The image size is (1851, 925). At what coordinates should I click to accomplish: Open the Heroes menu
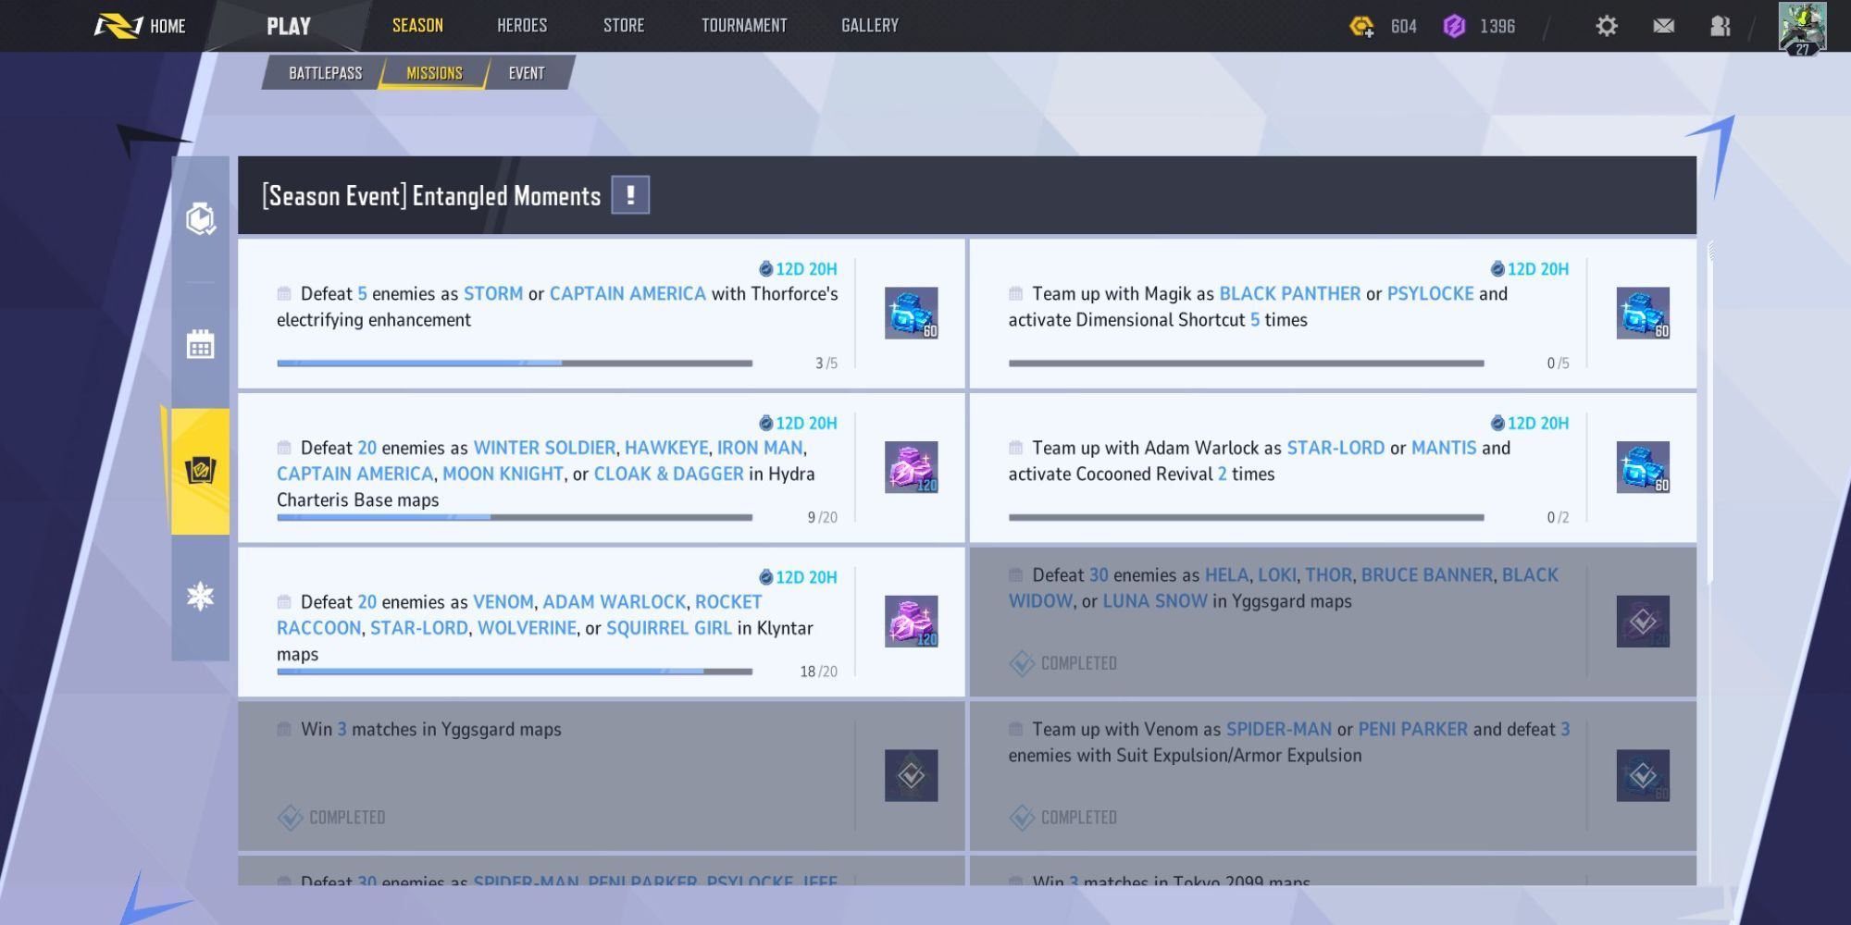click(x=522, y=26)
